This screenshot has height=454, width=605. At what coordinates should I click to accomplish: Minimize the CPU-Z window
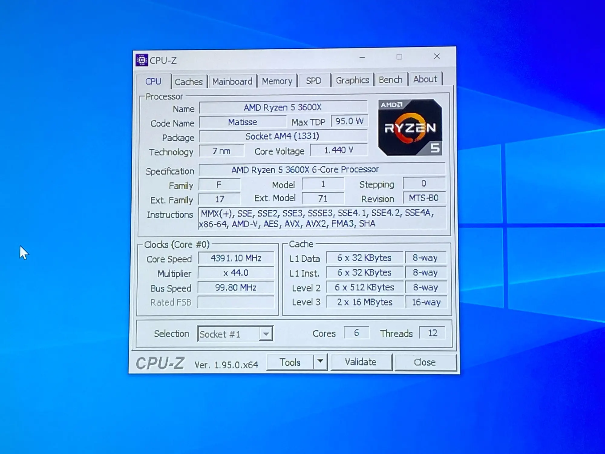point(362,57)
